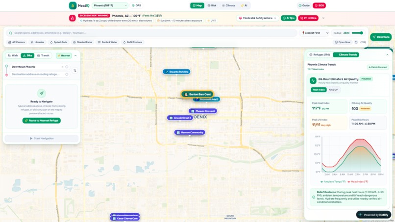Open AI Tips
395x222 pixels.
point(289,18)
